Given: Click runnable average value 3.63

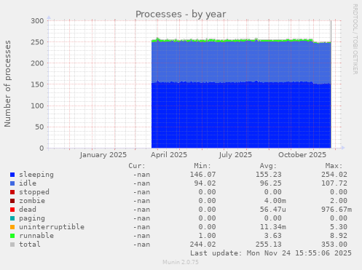Looking at the screenshot, I should [x=273, y=236].
